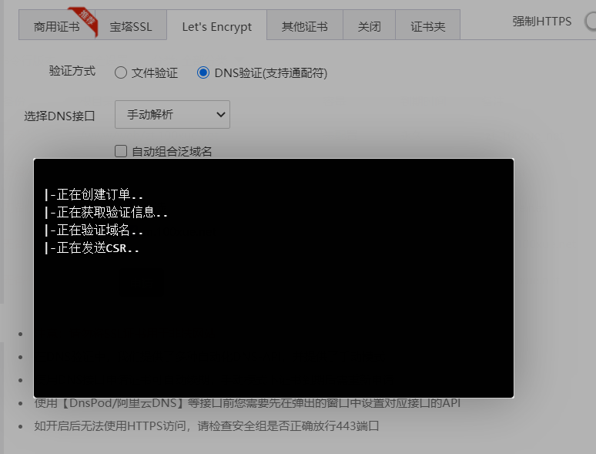
Task: Click the 正在验证域名 log line
Action: [94, 230]
